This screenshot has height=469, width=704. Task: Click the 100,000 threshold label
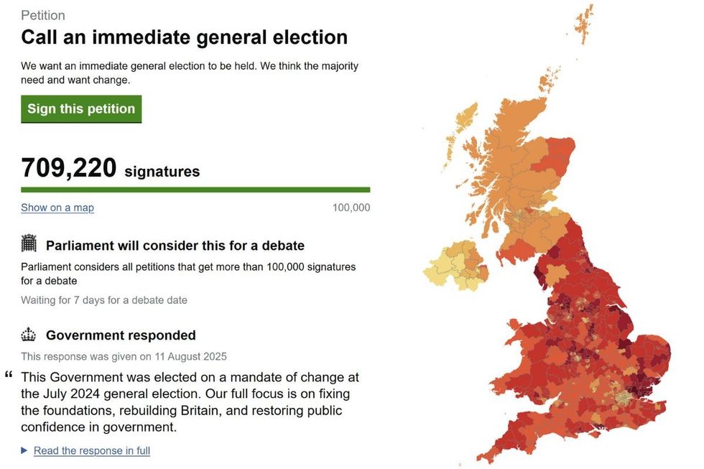pyautogui.click(x=351, y=207)
